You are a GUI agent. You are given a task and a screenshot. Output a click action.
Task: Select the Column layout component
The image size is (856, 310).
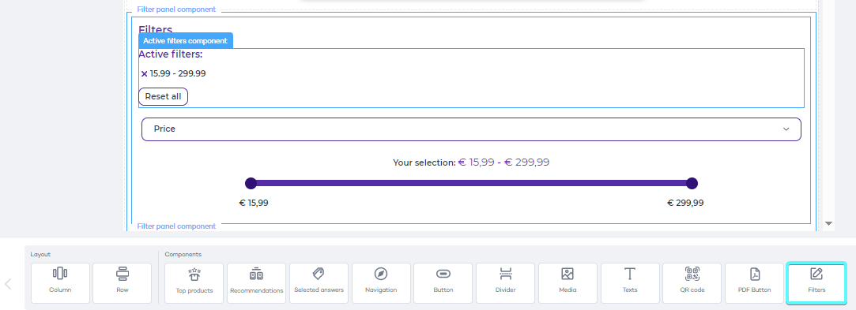point(60,283)
